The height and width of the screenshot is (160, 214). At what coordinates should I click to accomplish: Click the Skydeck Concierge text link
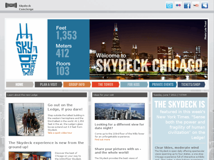26,8
